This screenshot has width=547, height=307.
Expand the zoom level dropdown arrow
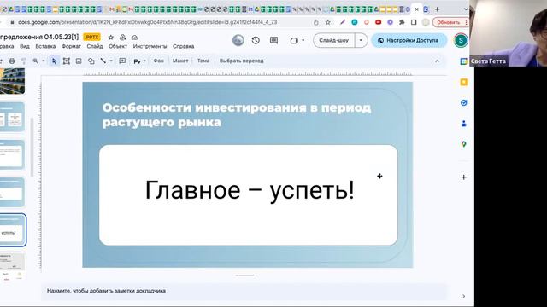(44, 61)
